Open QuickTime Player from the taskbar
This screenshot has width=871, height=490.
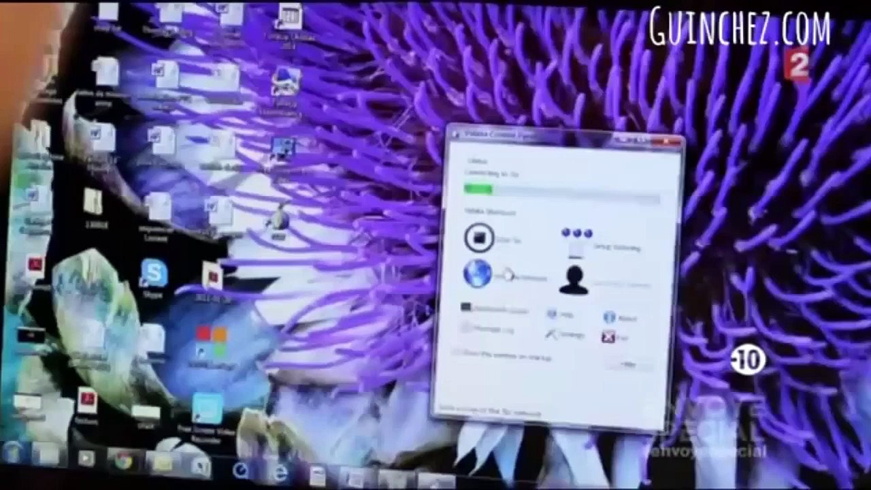(241, 469)
